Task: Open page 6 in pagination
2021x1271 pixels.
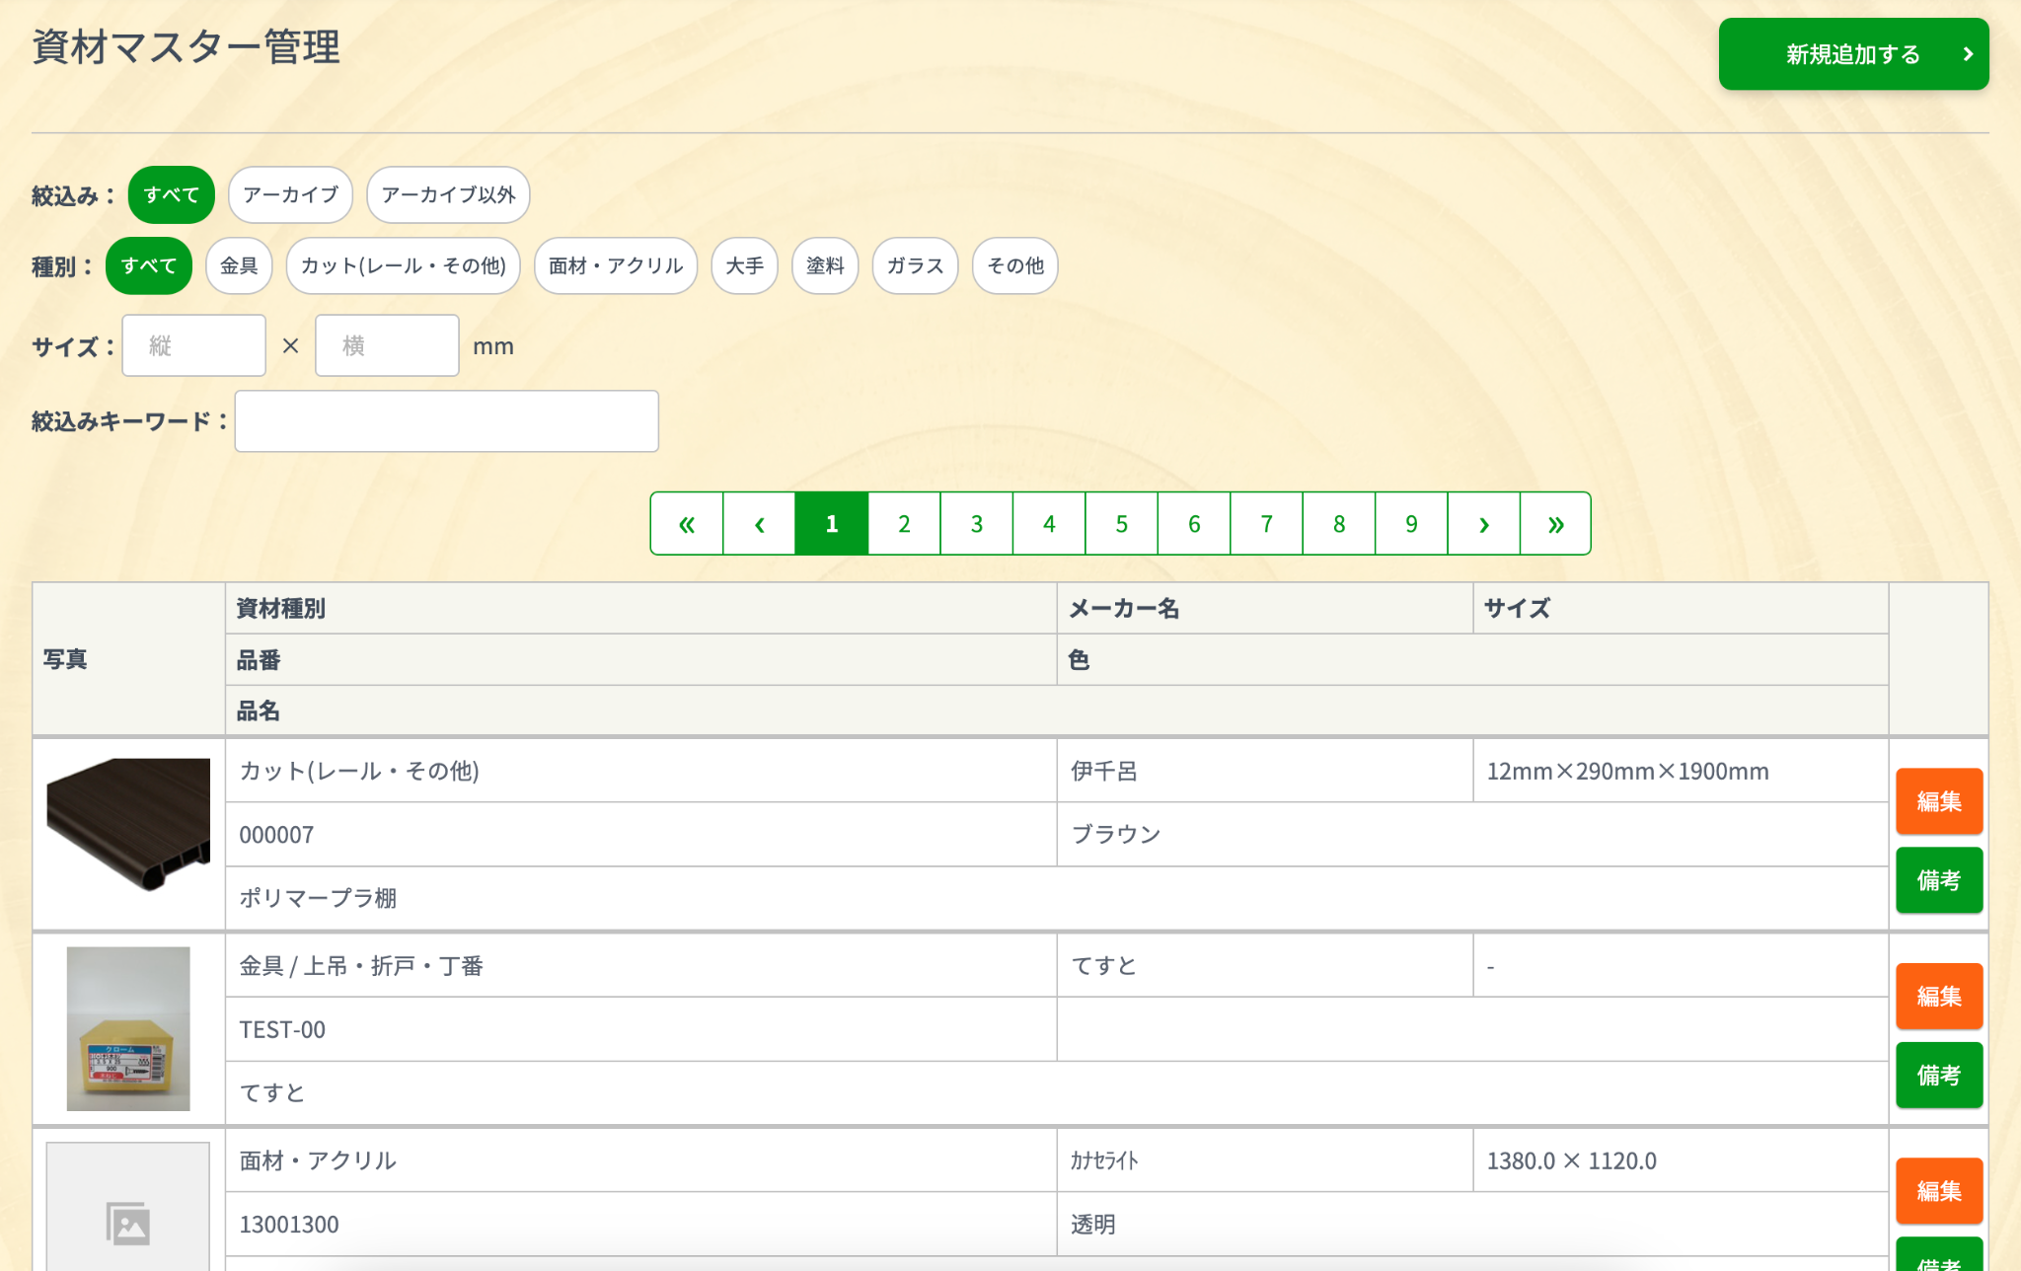Action: pyautogui.click(x=1194, y=524)
